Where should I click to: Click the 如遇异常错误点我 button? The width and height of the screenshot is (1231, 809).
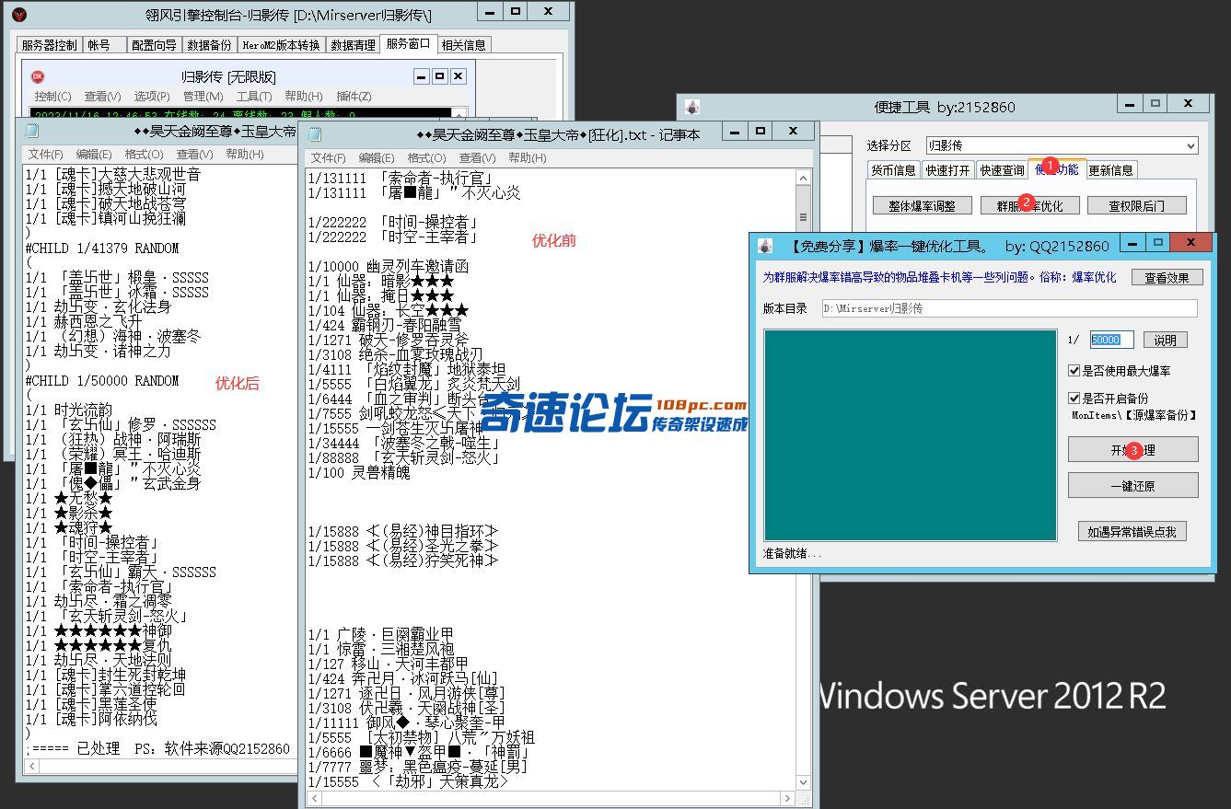1132,531
